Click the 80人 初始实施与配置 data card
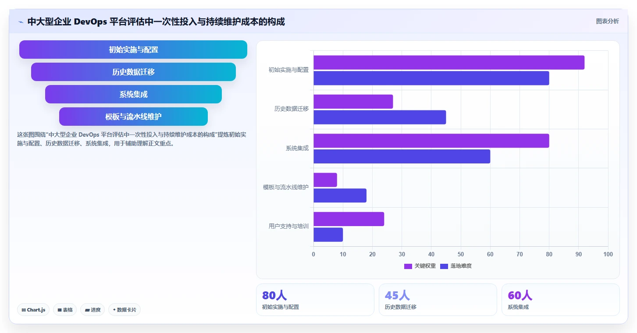This screenshot has width=637, height=333. tap(315, 300)
